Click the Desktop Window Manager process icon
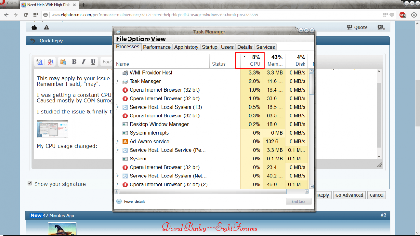 (125, 124)
